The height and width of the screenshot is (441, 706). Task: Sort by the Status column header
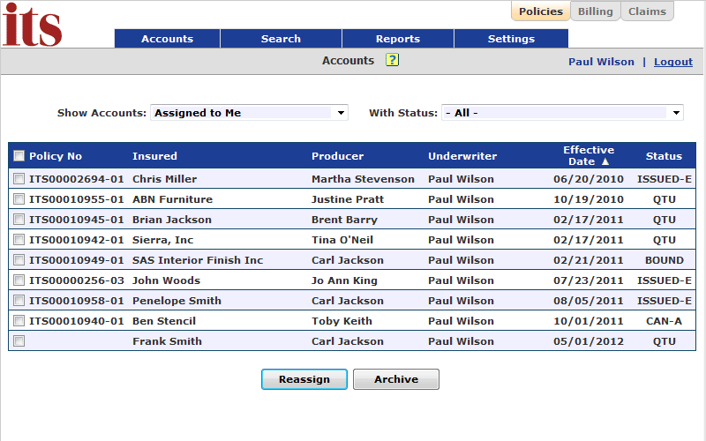pos(664,156)
